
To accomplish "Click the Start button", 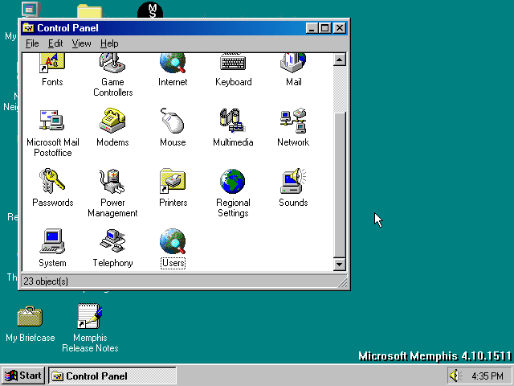I will point(22,376).
